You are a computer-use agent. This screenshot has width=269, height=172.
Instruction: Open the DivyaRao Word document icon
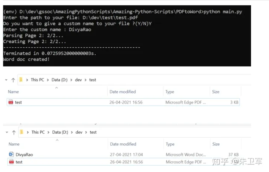pos(11,155)
